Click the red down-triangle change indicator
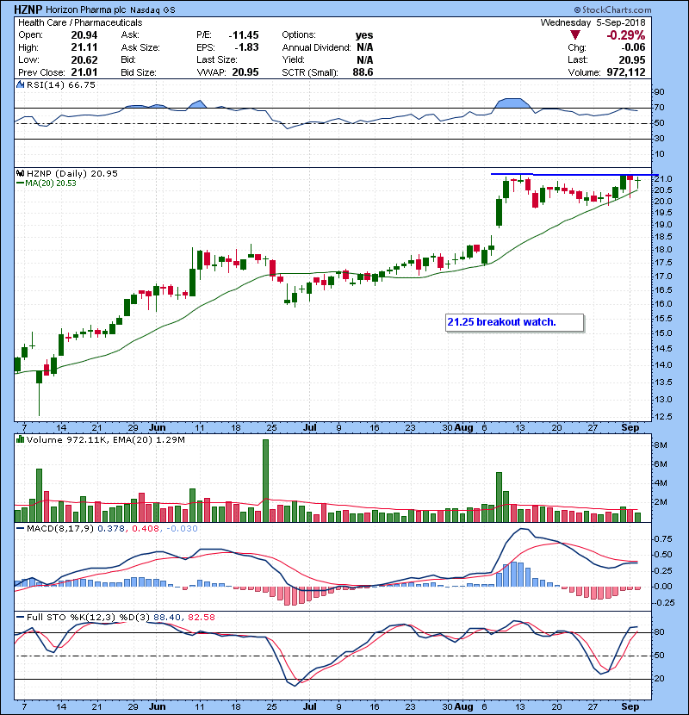Image resolution: width=689 pixels, height=715 pixels. pyautogui.click(x=575, y=35)
